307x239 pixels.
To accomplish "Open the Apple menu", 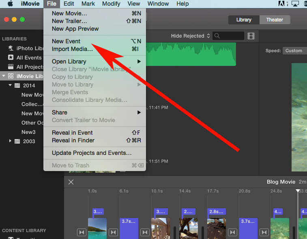I will coord(10,4).
